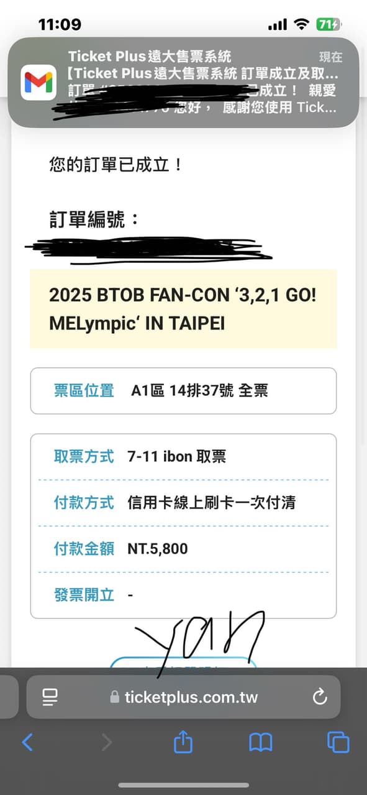This screenshot has width=367, height=795.
Task: Open the Ticket Plus notification banner
Action: pyautogui.click(x=183, y=81)
